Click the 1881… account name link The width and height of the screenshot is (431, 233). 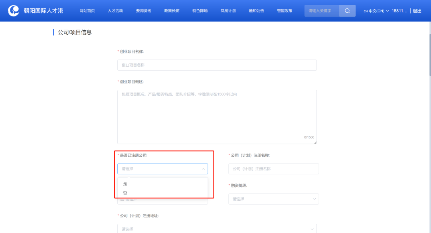(x=399, y=11)
